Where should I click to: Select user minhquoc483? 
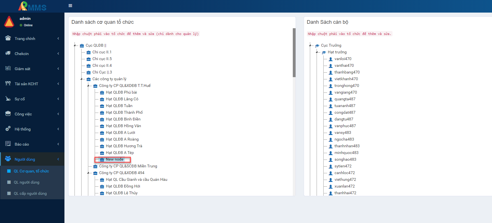click(346, 153)
